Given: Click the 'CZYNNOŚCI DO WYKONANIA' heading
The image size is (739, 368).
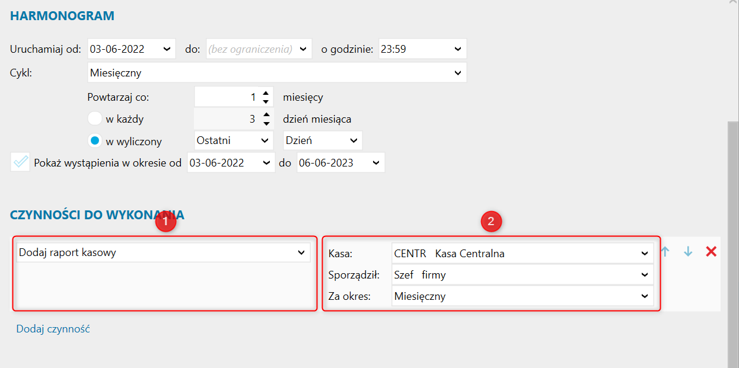Looking at the screenshot, I should click(97, 215).
